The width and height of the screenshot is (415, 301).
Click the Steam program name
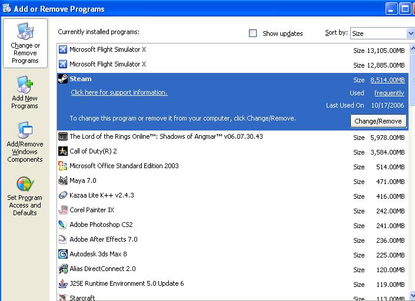coord(81,79)
